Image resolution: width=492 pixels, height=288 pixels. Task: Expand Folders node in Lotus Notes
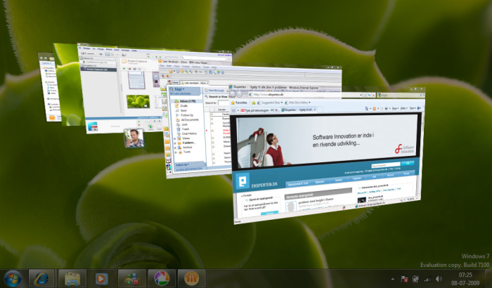(176, 143)
